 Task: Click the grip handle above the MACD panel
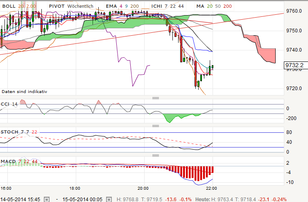156,155
